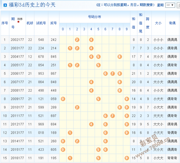The width and height of the screenshot is (180, 163).
Task: Click orange ball 0 in row 2014177
Action: pyautogui.click(x=63, y=141)
